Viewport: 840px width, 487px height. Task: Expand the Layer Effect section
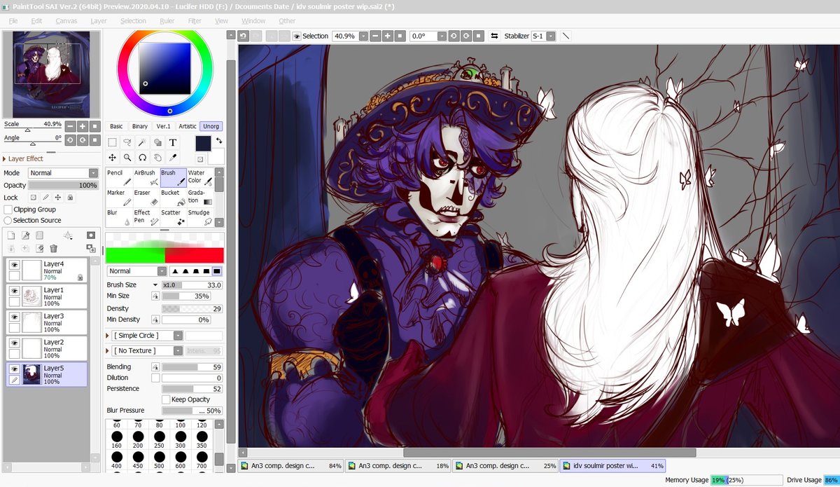[6, 159]
